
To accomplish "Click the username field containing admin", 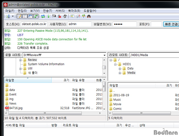I will [79, 24].
